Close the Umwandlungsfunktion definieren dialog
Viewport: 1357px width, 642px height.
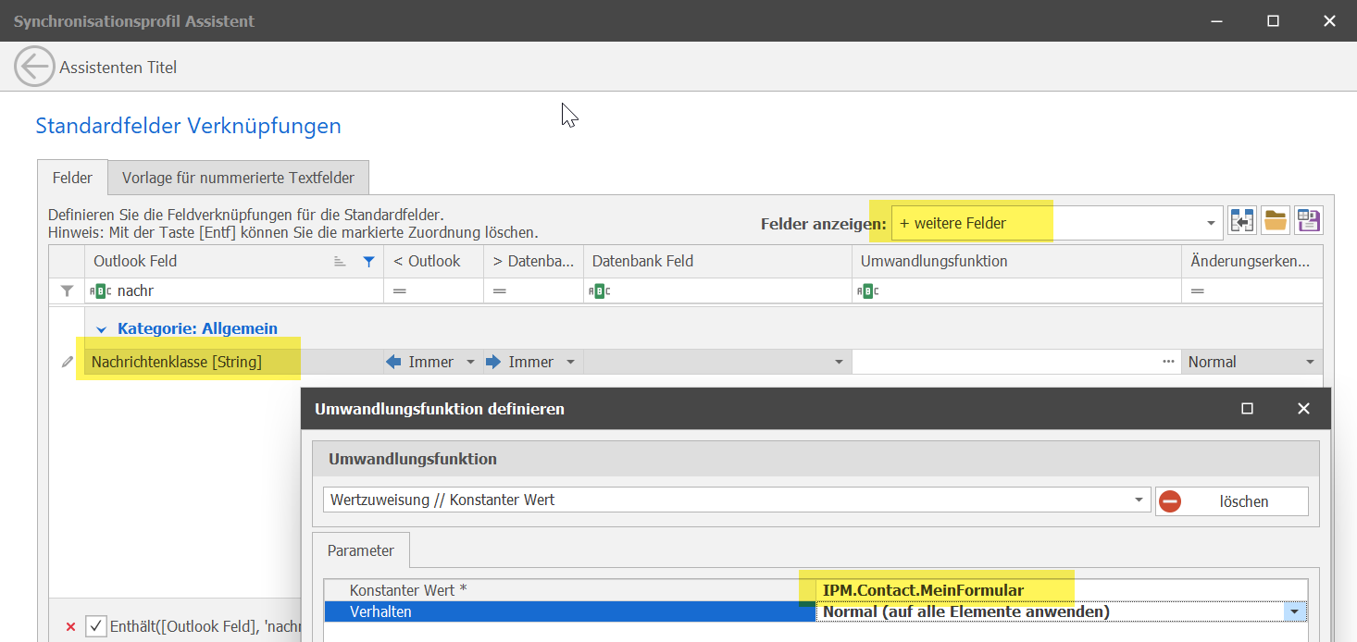tap(1303, 408)
